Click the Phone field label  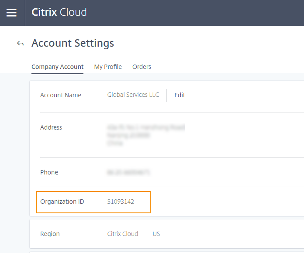coord(49,172)
